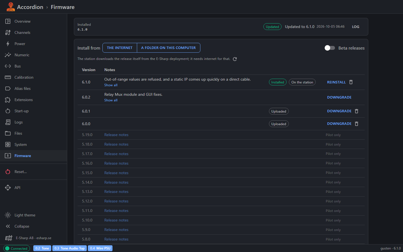This screenshot has width=403, height=252.
Task: Downgrade to version 6.0.1
Action: (x=339, y=111)
